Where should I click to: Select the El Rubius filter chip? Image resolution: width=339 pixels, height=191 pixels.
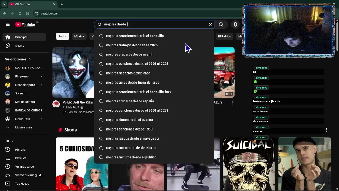pyautogui.click(x=224, y=36)
